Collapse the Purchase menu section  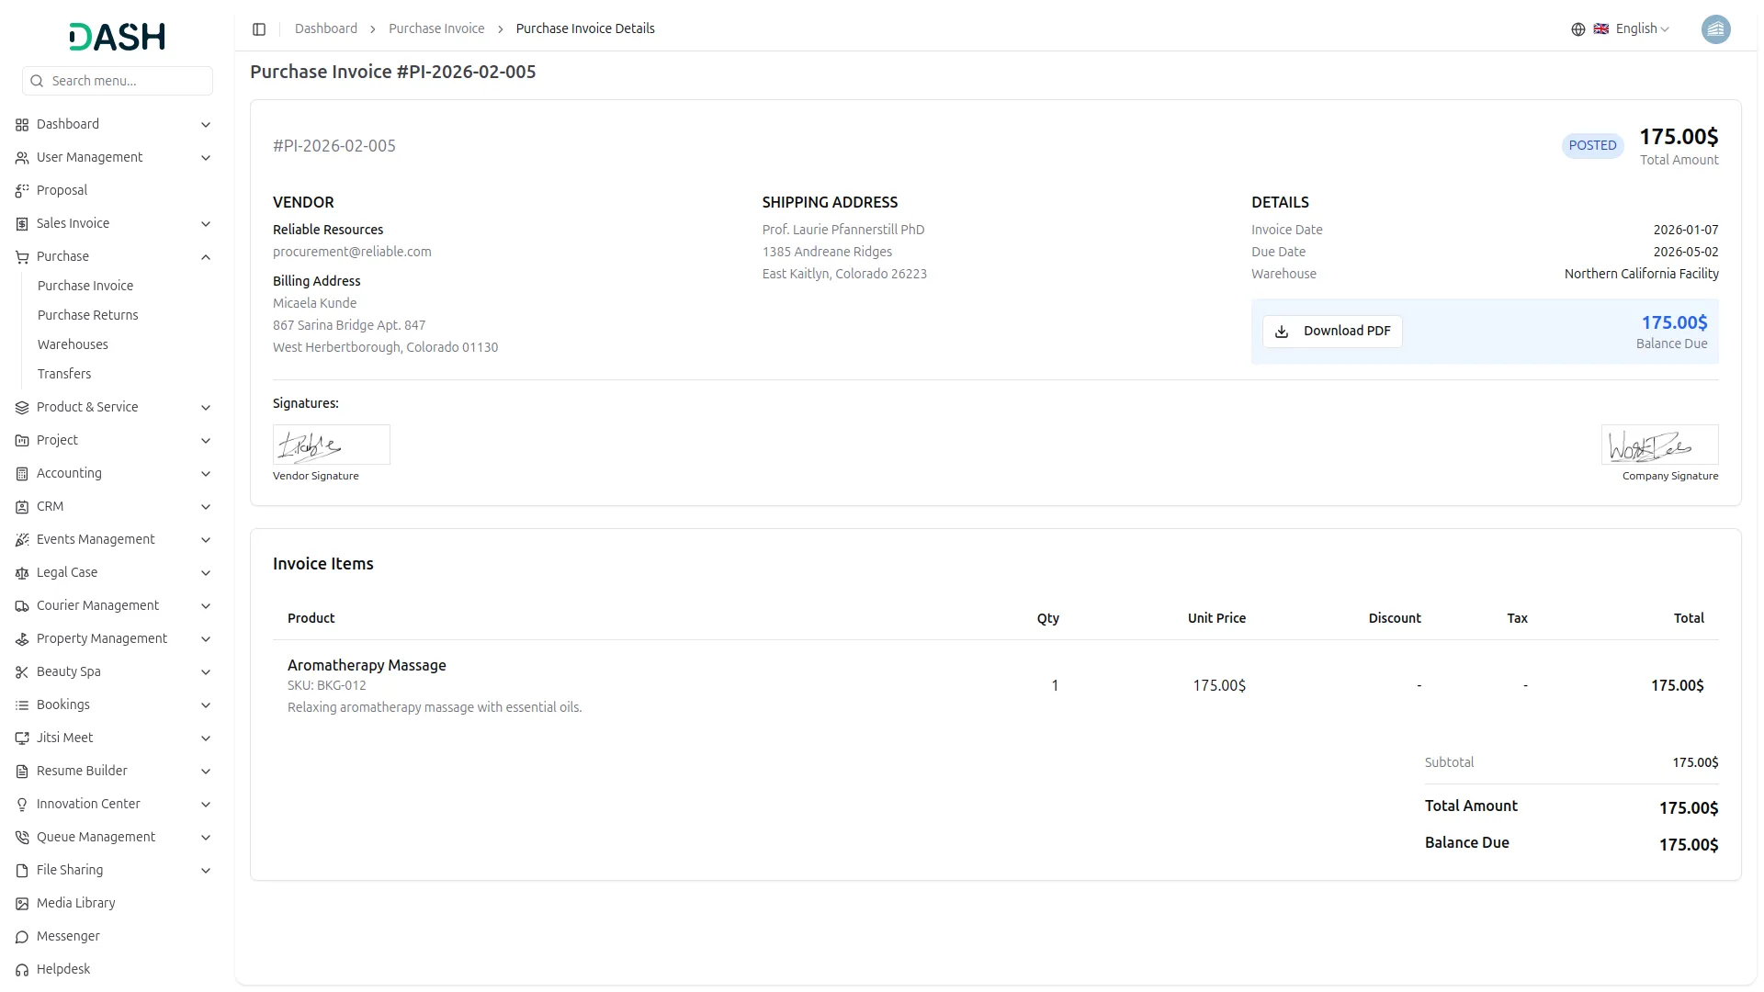(x=206, y=257)
